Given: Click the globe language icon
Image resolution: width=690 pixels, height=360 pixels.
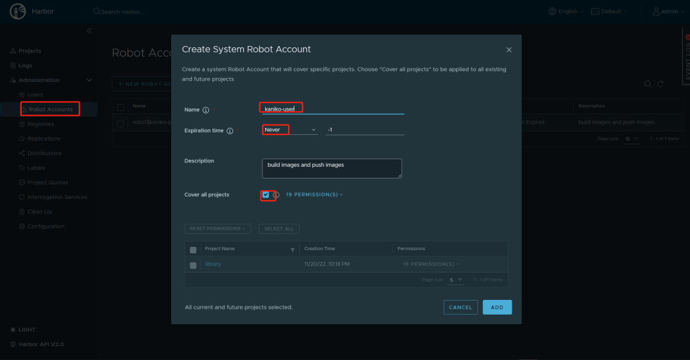Looking at the screenshot, I should (552, 12).
